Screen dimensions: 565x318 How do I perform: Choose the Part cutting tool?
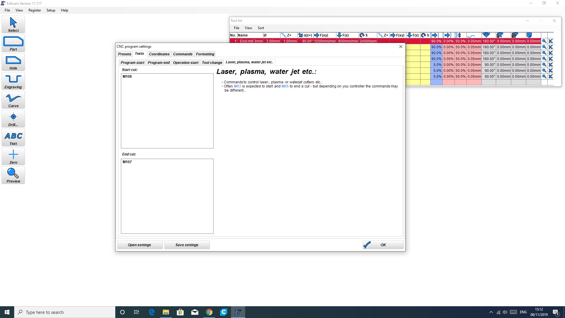(13, 43)
